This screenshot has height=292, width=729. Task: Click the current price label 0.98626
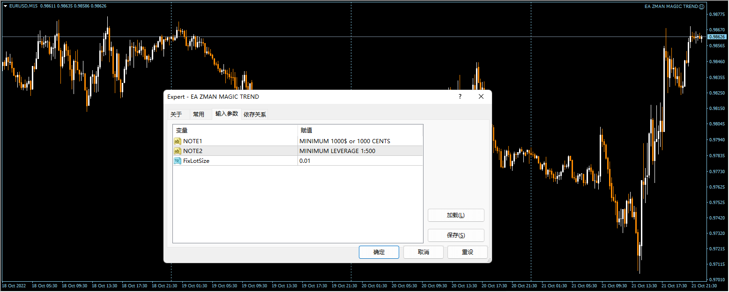pyautogui.click(x=717, y=36)
